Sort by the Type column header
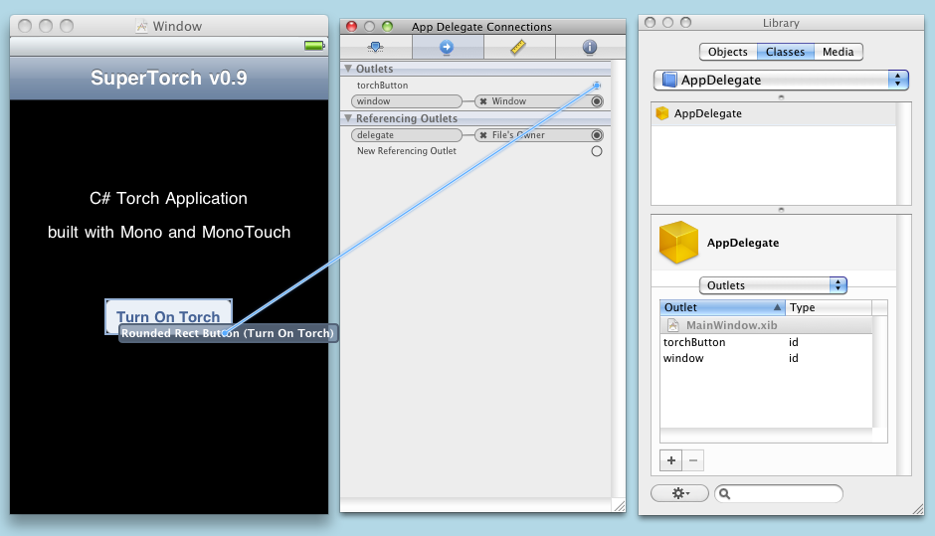The image size is (935, 536). click(829, 307)
